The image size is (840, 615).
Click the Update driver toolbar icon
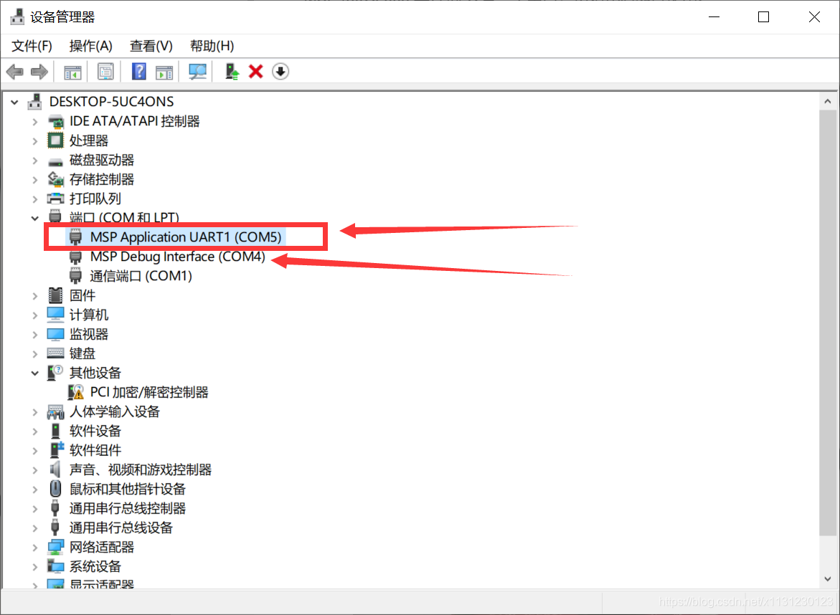pos(232,71)
